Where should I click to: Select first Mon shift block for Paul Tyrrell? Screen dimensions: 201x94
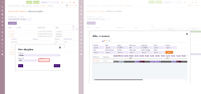click(142, 62)
